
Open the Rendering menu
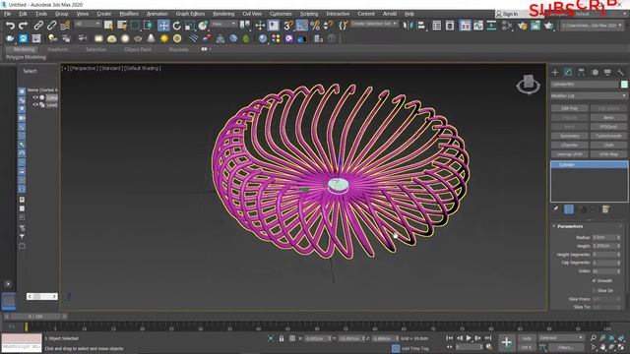click(223, 14)
